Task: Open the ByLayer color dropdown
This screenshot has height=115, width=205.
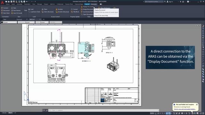Action: (9, 22)
